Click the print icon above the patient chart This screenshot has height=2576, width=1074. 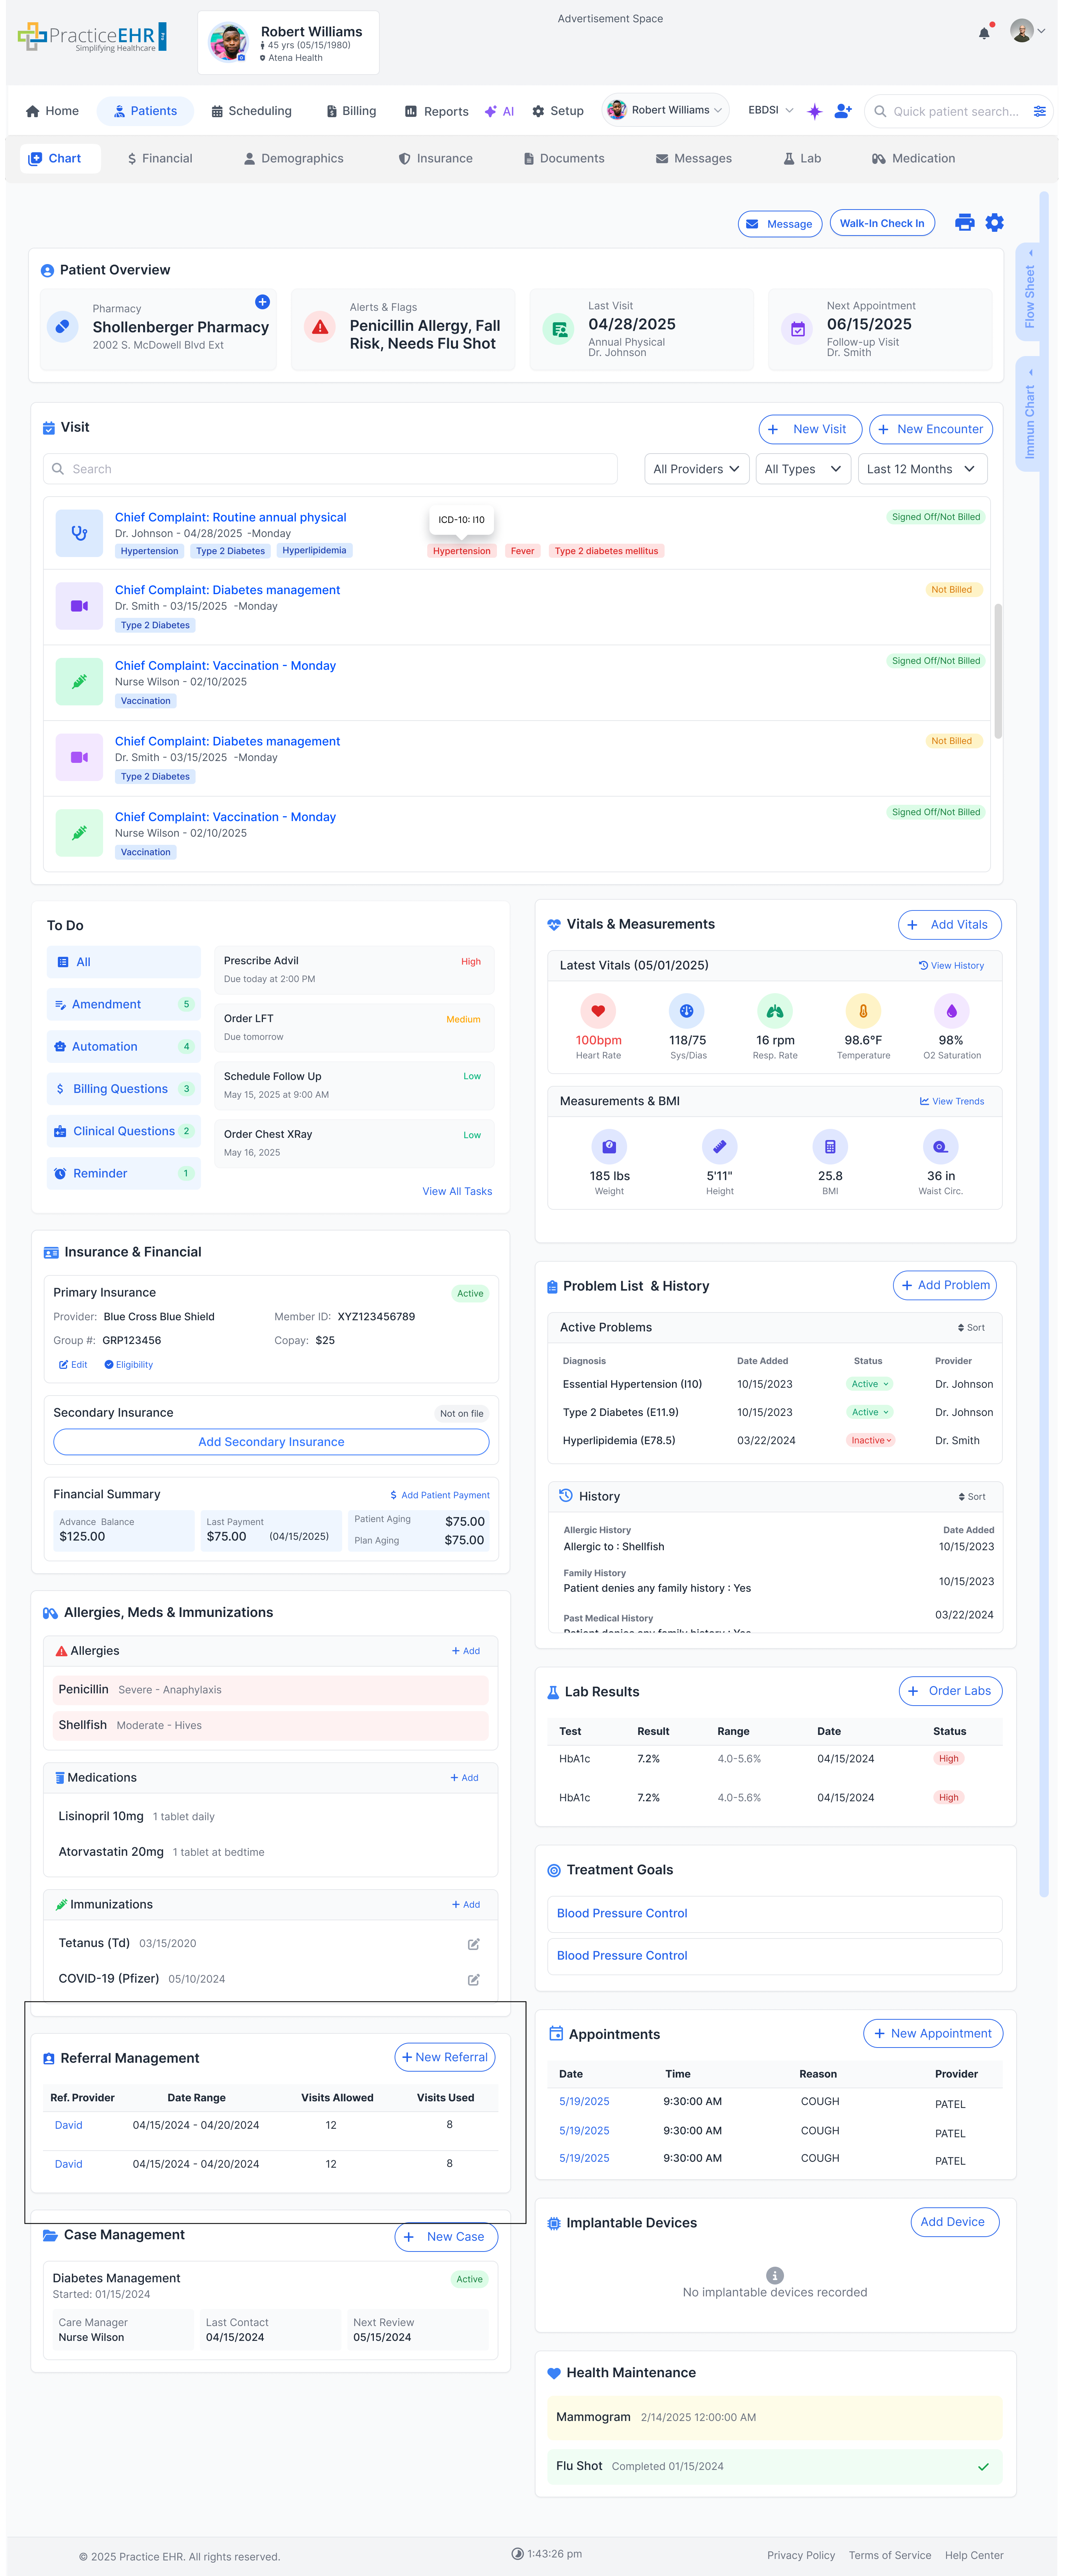[x=963, y=222]
